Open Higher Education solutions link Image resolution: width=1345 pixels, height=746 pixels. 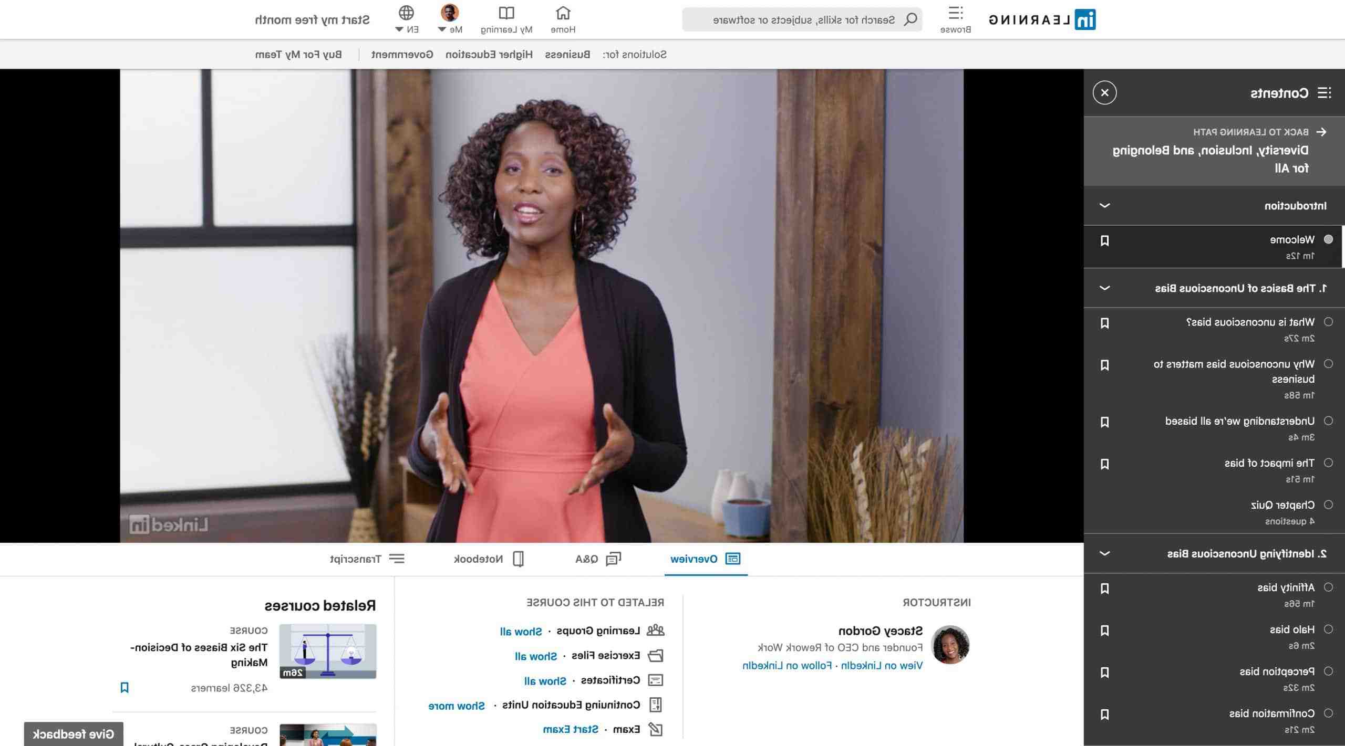tap(489, 55)
